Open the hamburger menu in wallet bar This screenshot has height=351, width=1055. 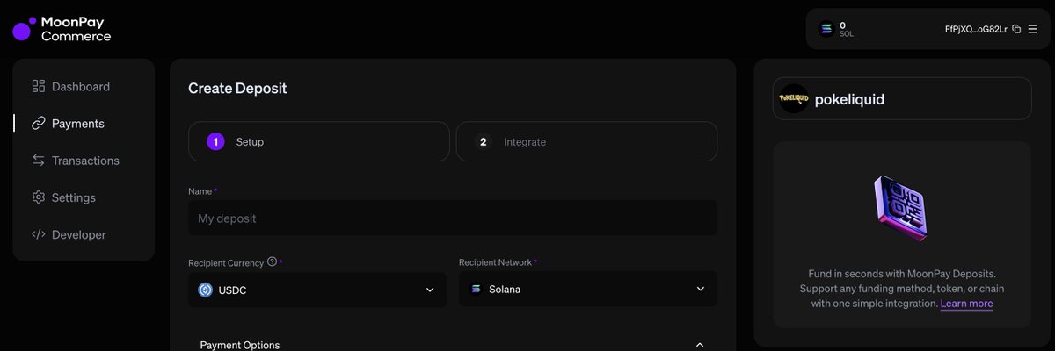point(1032,29)
